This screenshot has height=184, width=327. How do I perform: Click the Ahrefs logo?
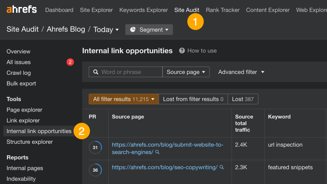[x=22, y=10]
